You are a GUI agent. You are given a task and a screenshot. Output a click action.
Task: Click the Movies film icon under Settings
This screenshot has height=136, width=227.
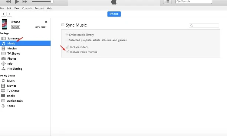pos(3,49)
